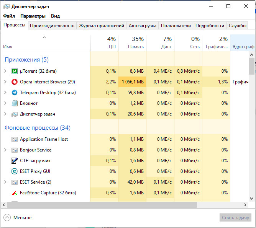Screen dimensions: 256x228
Task: Click the horizontal scrollbar right arrow
Action: 245,205
